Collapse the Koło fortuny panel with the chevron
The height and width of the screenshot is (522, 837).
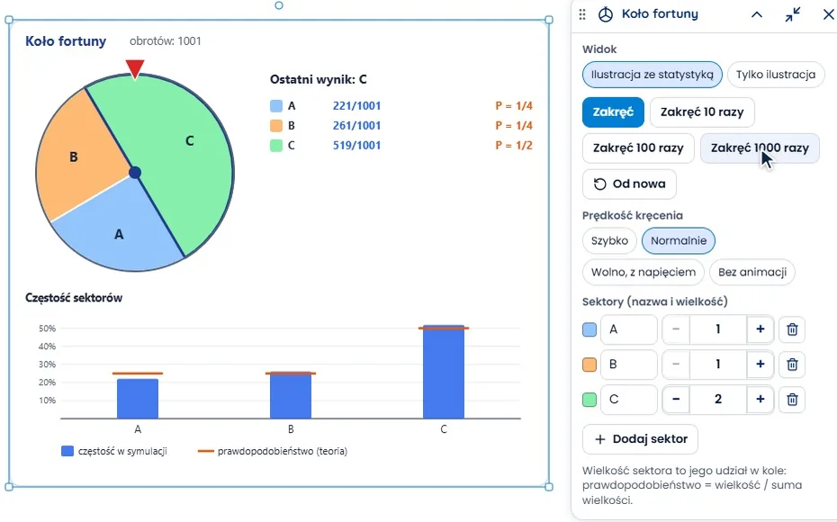pos(757,14)
